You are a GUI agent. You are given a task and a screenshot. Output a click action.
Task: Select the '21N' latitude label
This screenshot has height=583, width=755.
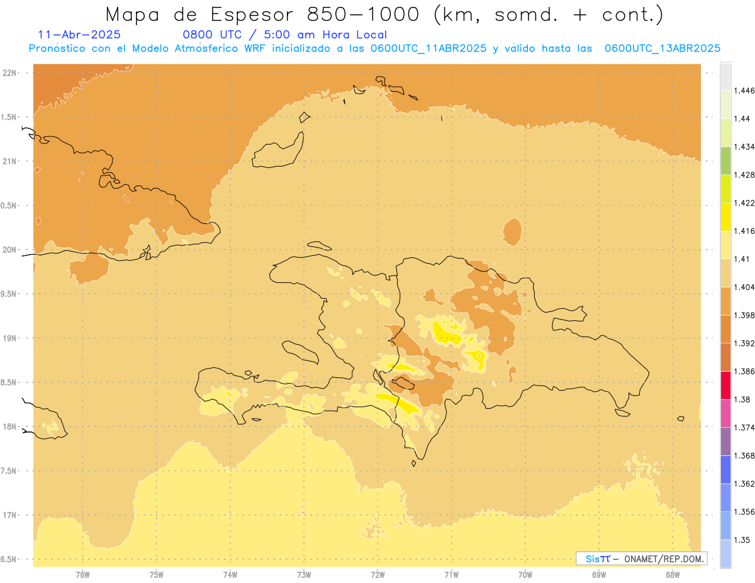click(x=9, y=162)
